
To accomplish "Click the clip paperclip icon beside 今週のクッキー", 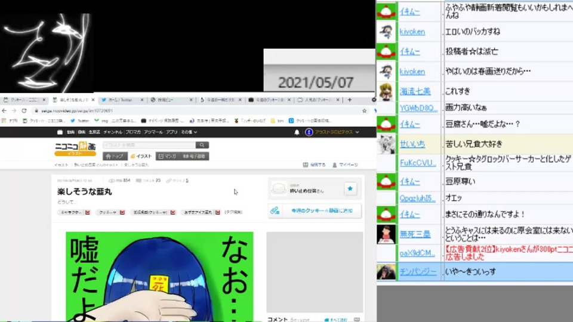I will tap(275, 210).
